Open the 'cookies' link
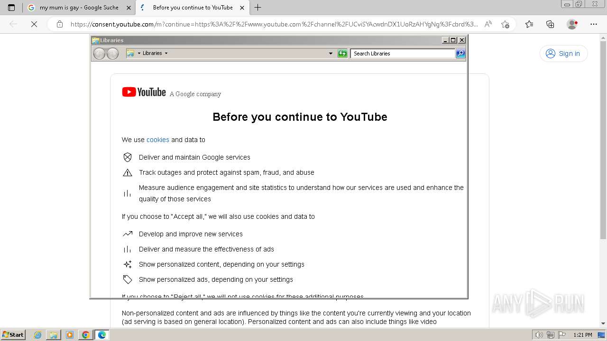This screenshot has height=341, width=607. (x=158, y=140)
